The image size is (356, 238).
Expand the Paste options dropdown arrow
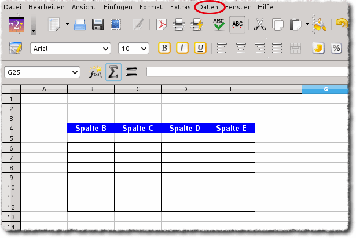[307, 24]
